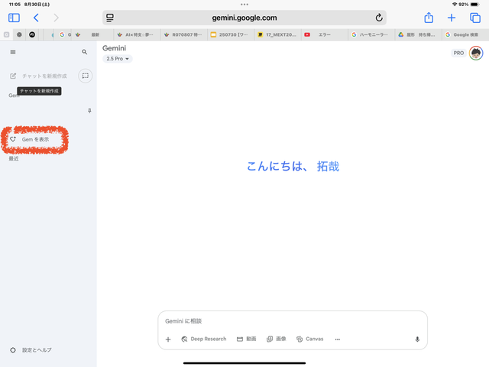This screenshot has height=367, width=489.
Task: Switch to the Google 検索 tab
Action: [x=465, y=34]
